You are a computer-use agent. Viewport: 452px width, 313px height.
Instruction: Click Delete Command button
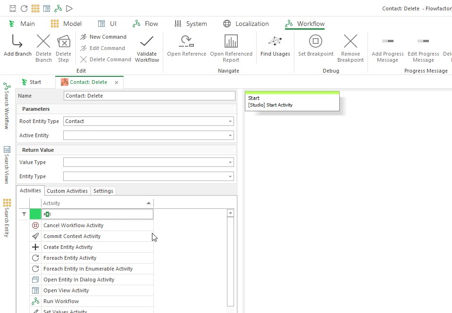click(x=106, y=59)
